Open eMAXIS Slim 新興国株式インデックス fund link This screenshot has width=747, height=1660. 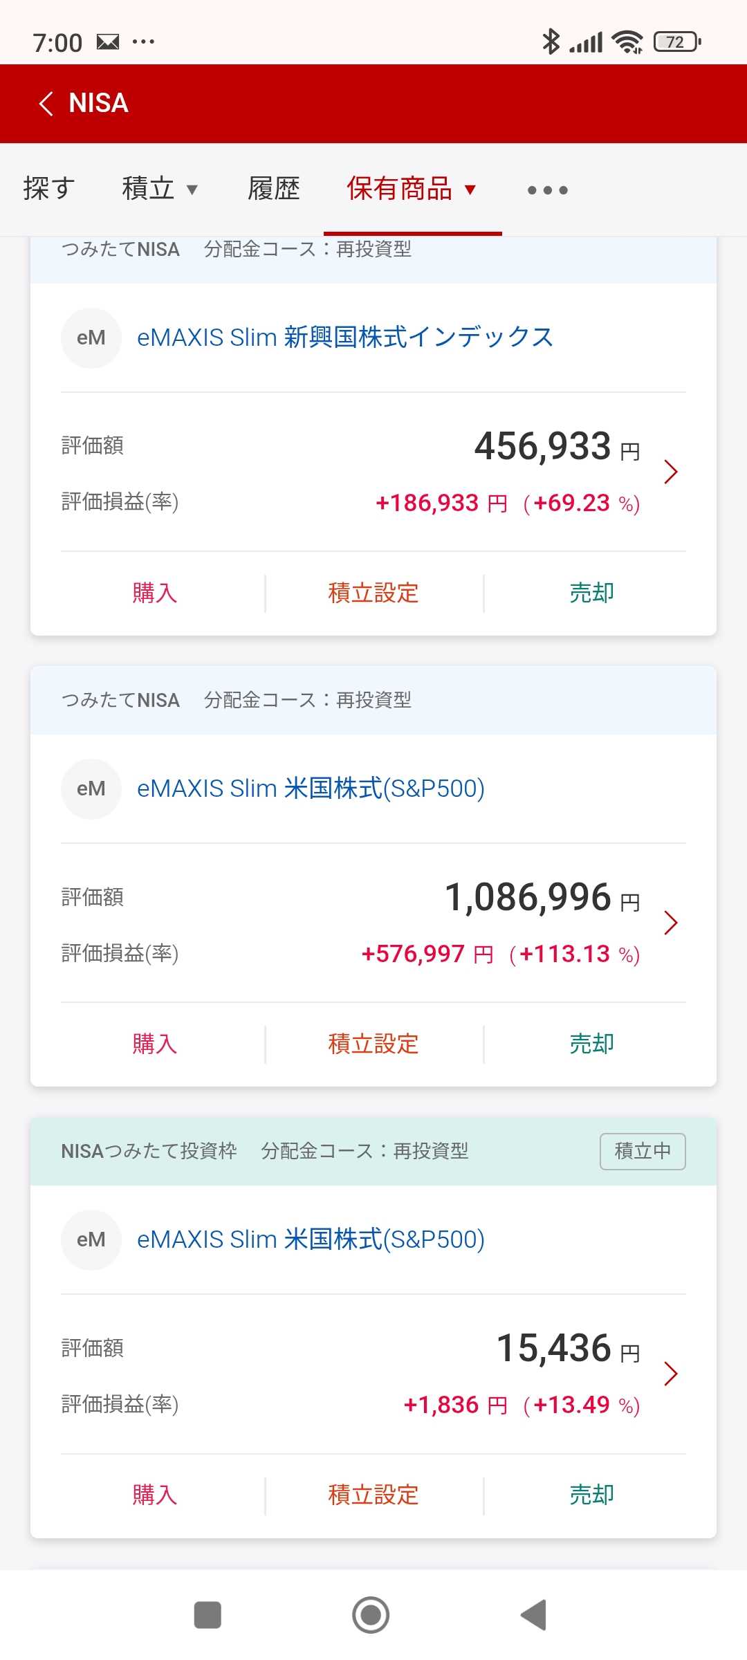pyautogui.click(x=345, y=338)
